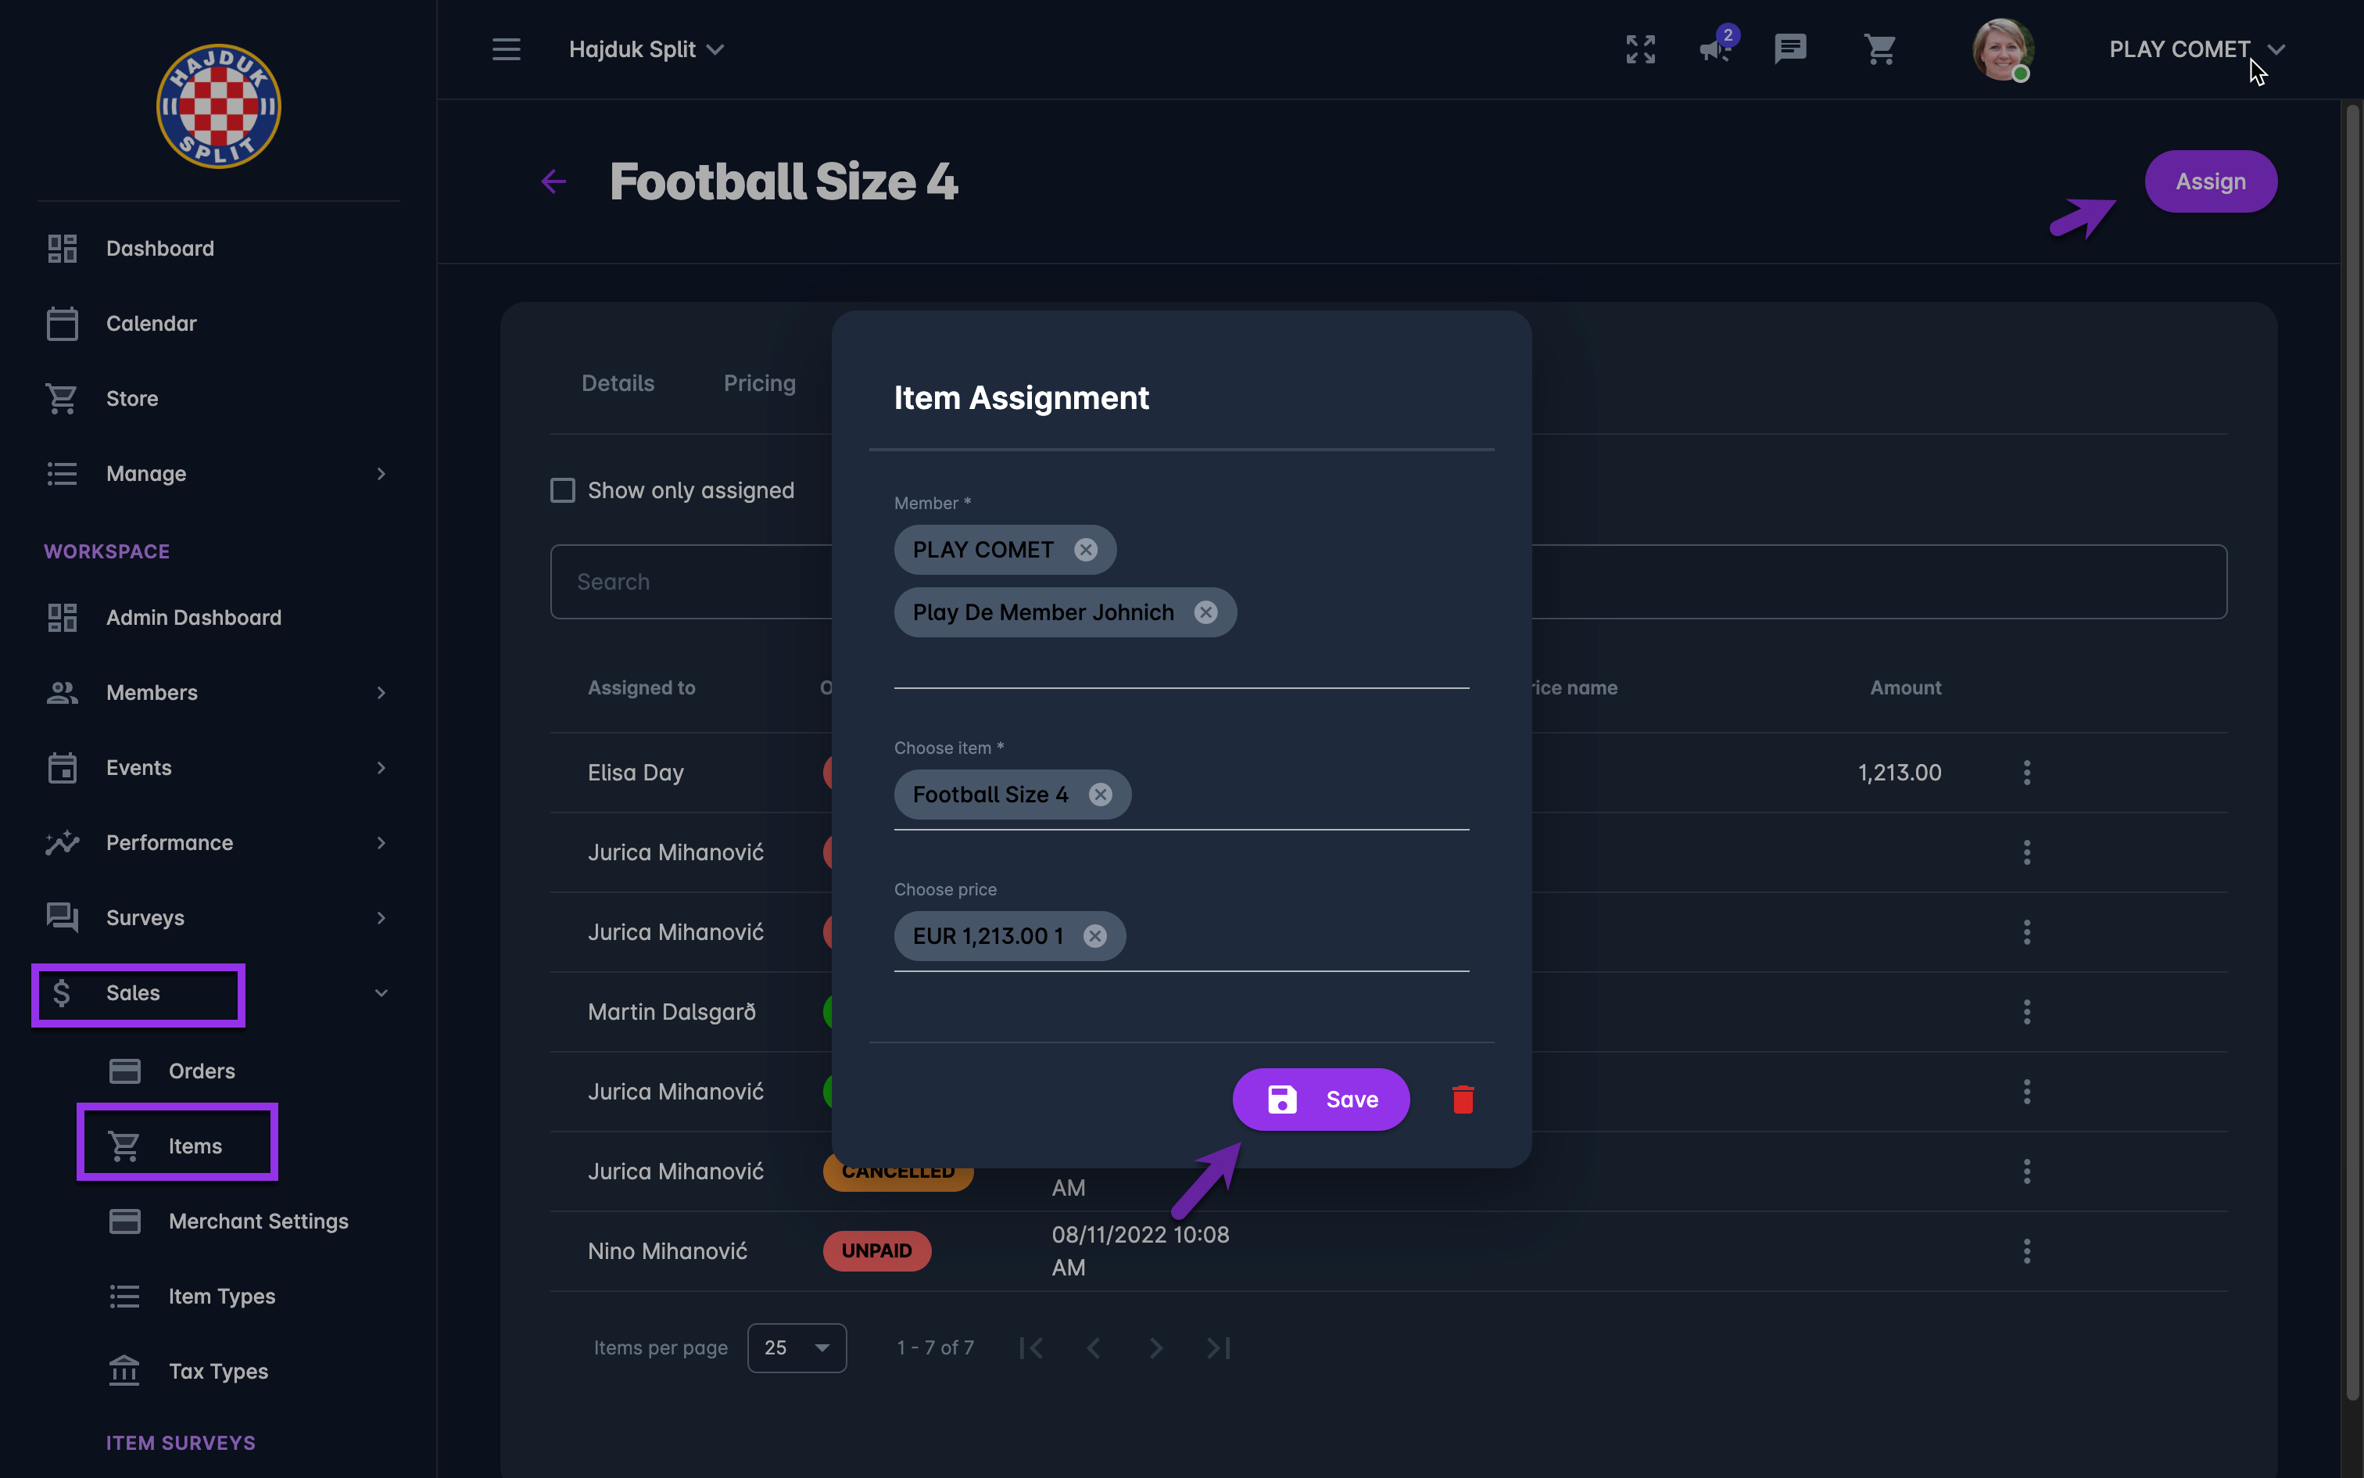Open the chat messages icon
The image size is (2364, 1478).
(1789, 48)
